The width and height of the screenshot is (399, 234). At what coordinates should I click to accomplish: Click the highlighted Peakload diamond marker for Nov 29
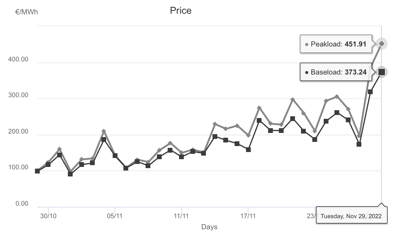(x=382, y=44)
